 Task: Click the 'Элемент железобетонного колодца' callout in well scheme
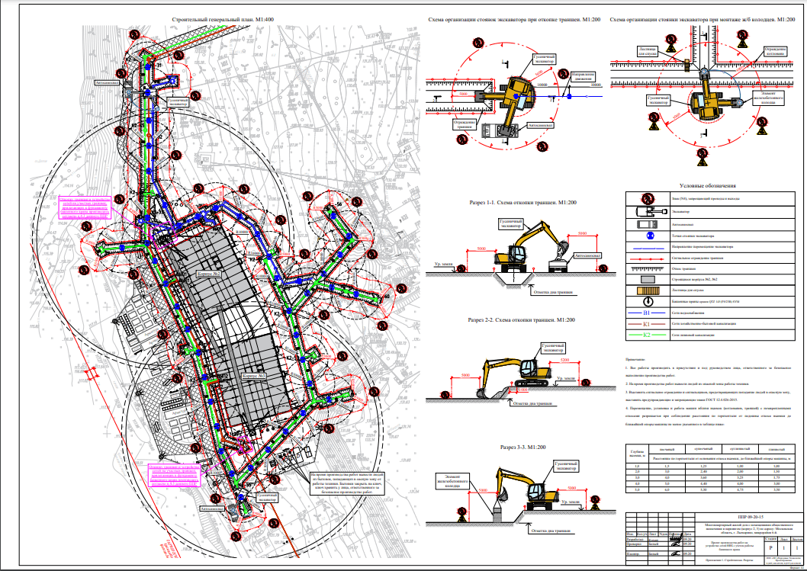768,99
